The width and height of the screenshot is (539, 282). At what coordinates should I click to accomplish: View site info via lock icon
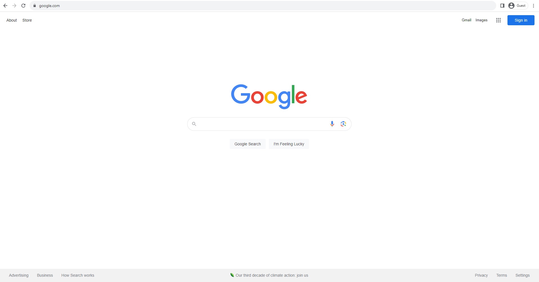(35, 6)
